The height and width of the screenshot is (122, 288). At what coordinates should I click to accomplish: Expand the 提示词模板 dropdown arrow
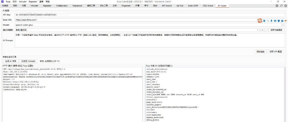pos(258,30)
